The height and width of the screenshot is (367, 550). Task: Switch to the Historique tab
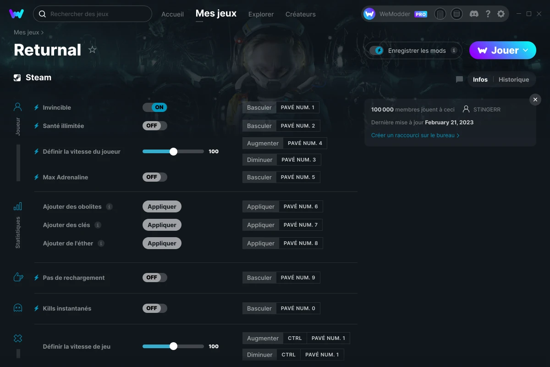point(514,79)
